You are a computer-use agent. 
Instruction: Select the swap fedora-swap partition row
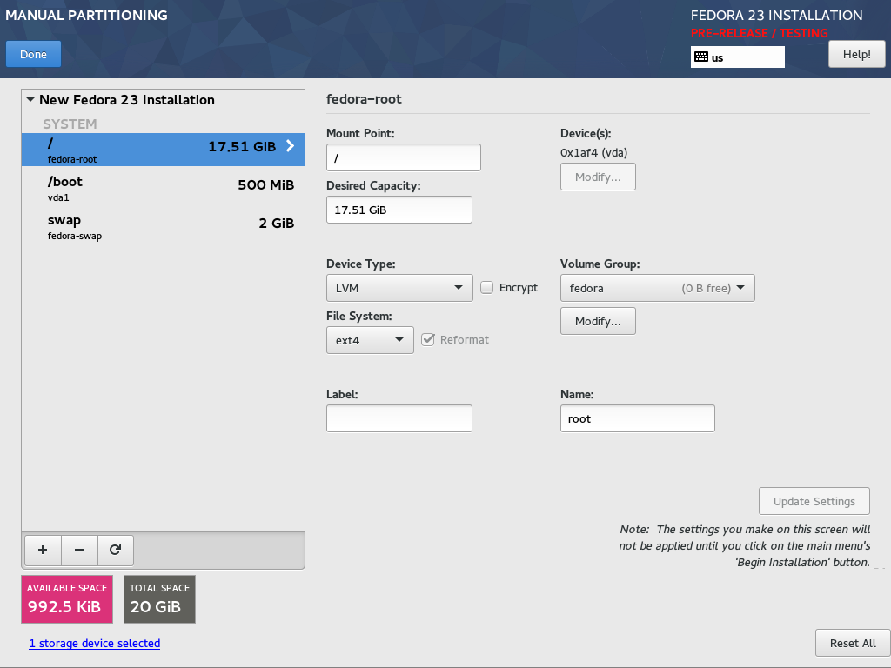coord(163,227)
